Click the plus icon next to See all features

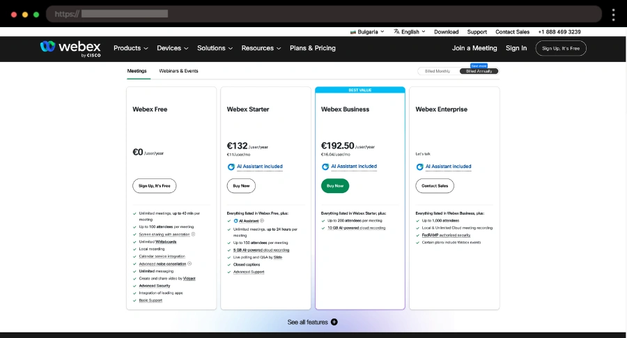(334, 322)
